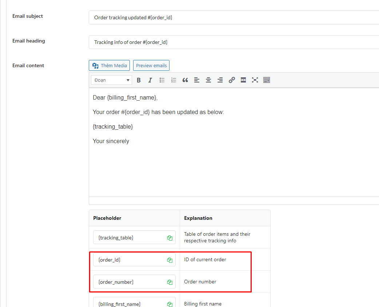Viewport: 379px width, 307px height.
Task: Align text right
Action: pyautogui.click(x=220, y=80)
